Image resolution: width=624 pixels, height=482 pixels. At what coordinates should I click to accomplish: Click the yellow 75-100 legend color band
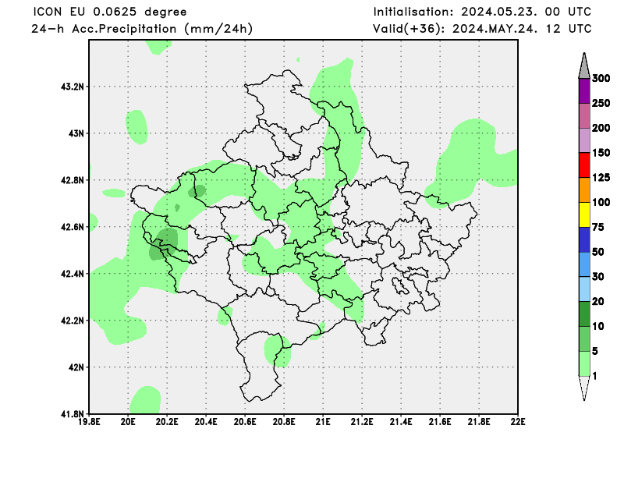(x=583, y=214)
